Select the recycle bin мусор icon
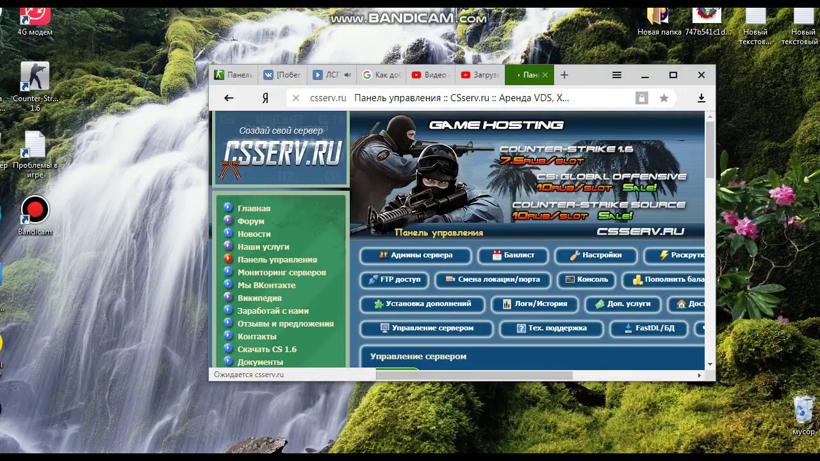Image resolution: width=820 pixels, height=461 pixels. [803, 416]
